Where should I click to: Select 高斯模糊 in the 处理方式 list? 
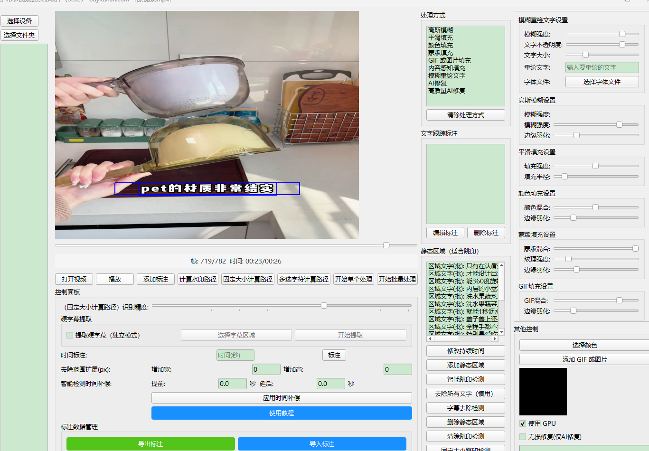440,30
